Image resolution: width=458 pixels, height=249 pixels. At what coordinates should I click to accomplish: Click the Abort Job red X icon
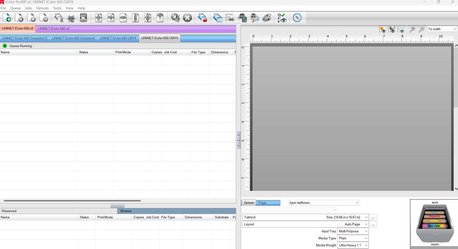coord(187,17)
